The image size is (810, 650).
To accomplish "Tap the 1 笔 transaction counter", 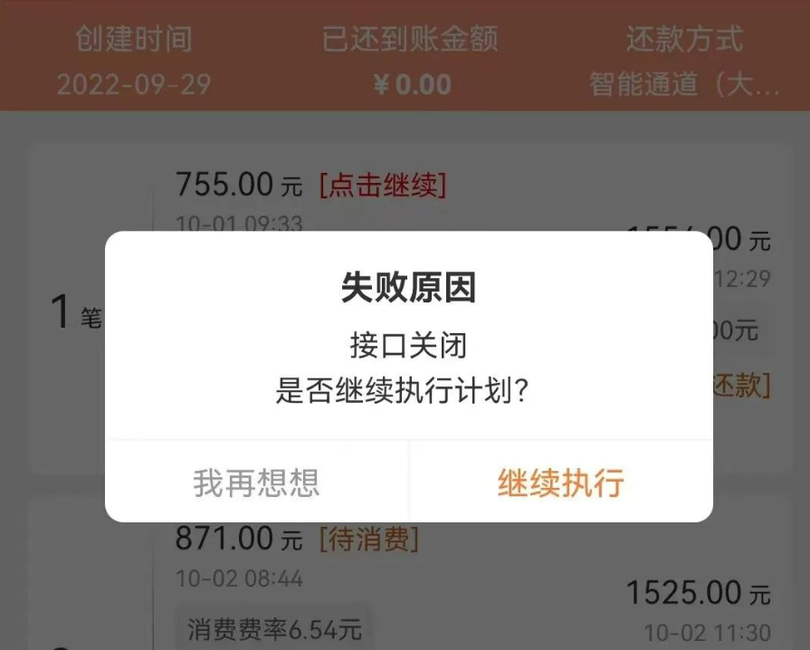I will click(76, 312).
